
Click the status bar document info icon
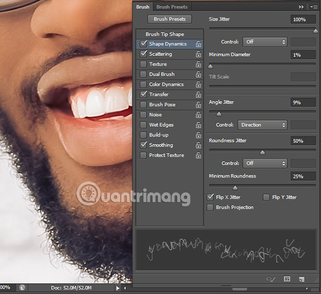coord(22,288)
